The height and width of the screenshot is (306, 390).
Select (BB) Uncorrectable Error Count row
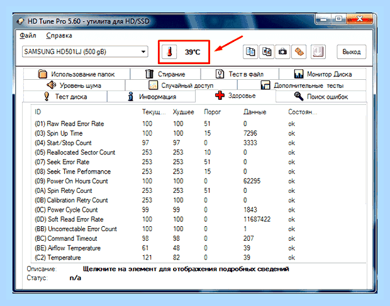(x=199, y=229)
